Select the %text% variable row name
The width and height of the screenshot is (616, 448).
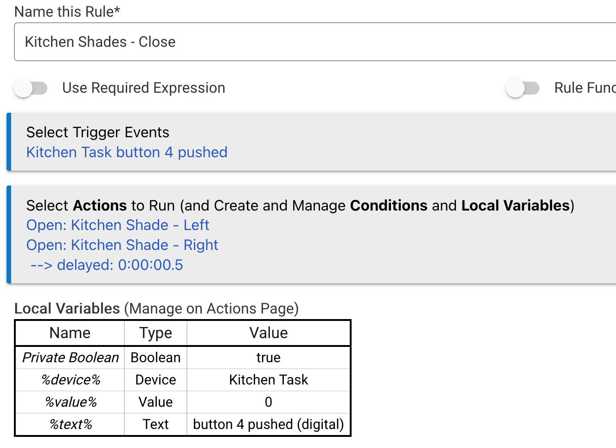(71, 424)
